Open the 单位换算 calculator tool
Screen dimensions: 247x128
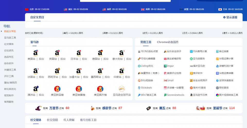pos(222,51)
